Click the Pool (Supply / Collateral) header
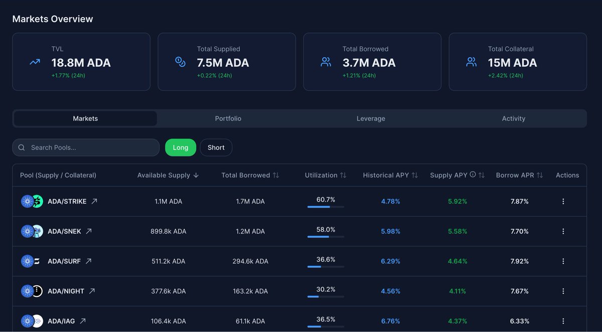The image size is (602, 332). pos(58,175)
